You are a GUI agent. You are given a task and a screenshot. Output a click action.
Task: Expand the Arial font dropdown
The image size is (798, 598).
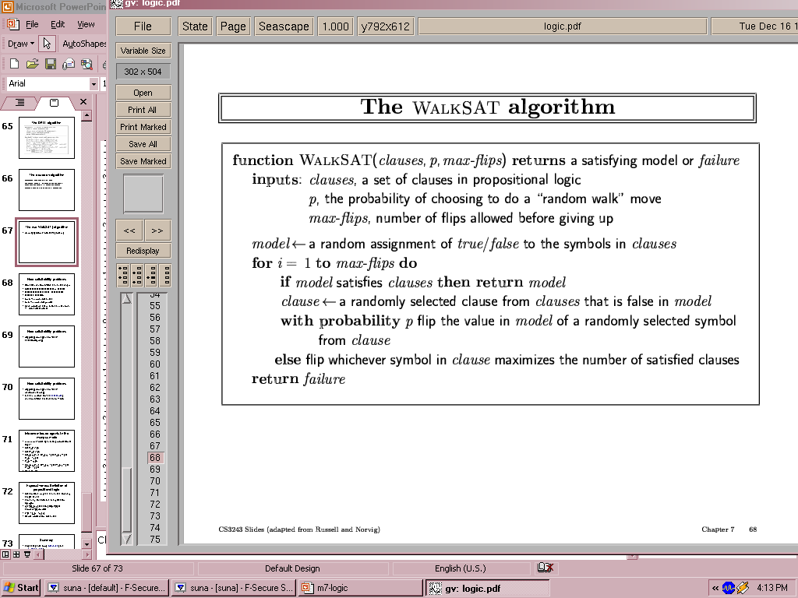[x=94, y=83]
